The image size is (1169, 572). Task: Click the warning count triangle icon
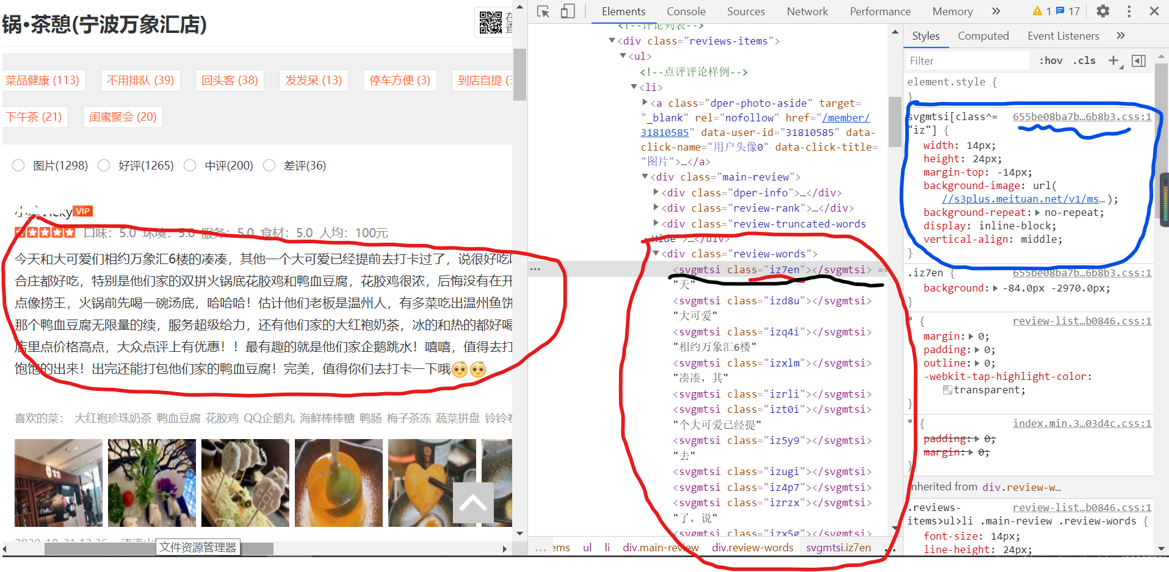[1037, 11]
